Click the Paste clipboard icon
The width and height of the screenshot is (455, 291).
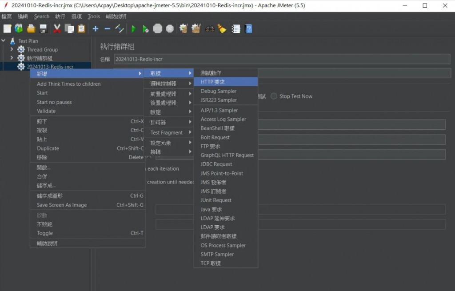pos(82,29)
